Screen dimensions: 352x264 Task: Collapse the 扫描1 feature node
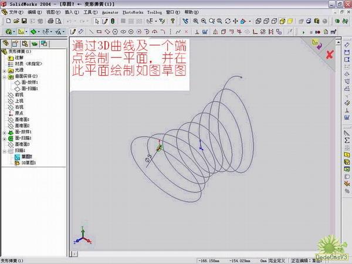[4, 150]
